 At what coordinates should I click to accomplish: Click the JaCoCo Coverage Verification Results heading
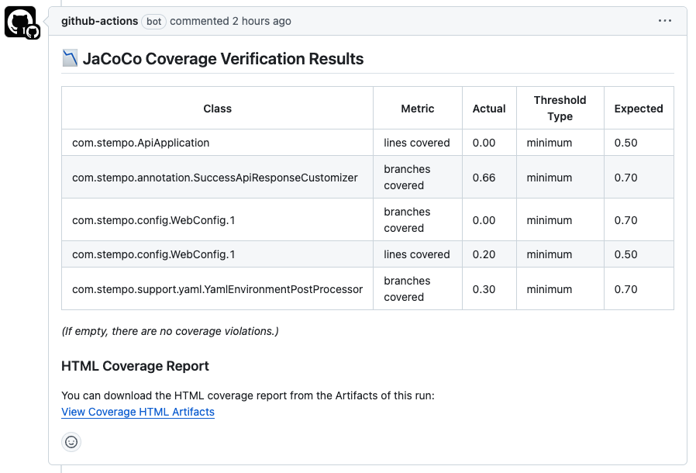tap(222, 58)
